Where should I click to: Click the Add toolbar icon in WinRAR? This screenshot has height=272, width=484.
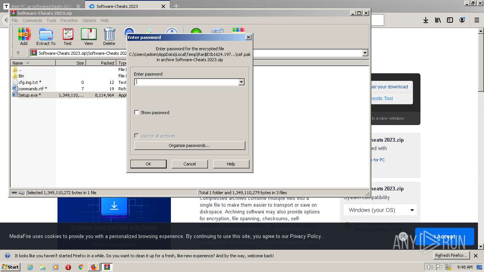pyautogui.click(x=24, y=37)
